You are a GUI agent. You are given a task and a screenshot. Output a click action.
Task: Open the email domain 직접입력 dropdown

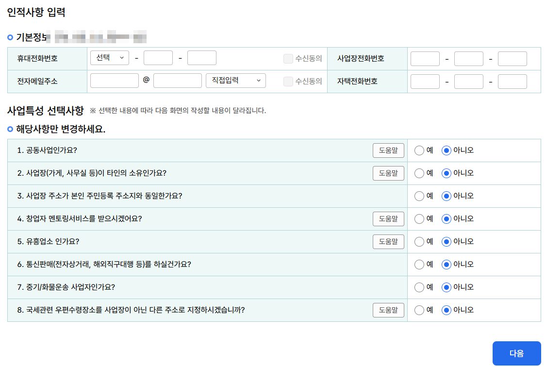236,81
